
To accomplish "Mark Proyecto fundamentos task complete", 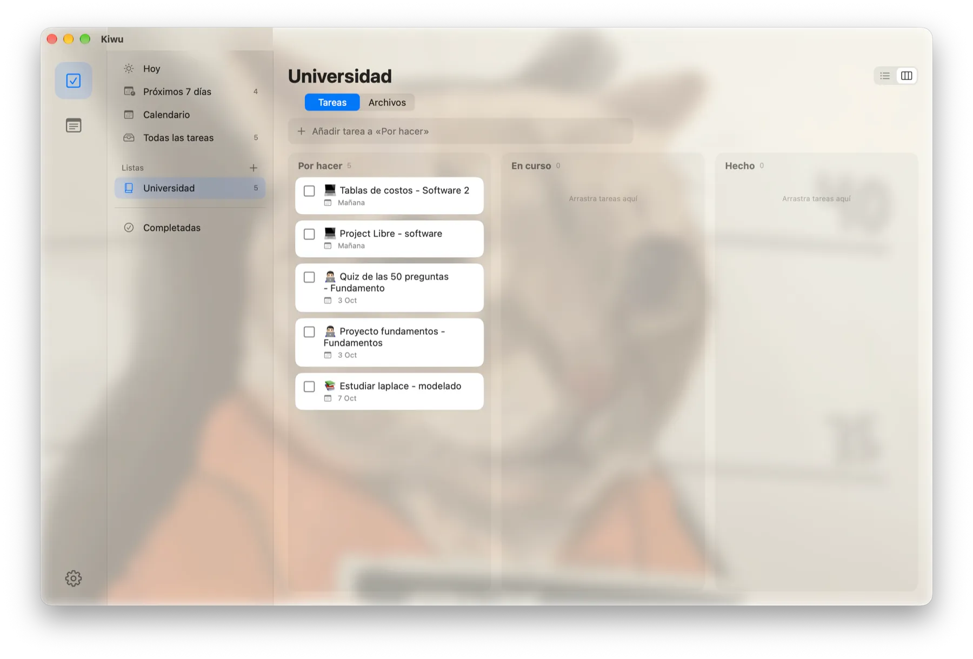I will pos(309,332).
